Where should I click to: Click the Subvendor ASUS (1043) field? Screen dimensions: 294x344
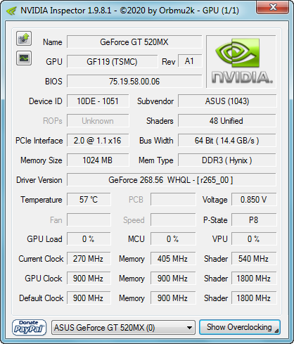[227, 101]
